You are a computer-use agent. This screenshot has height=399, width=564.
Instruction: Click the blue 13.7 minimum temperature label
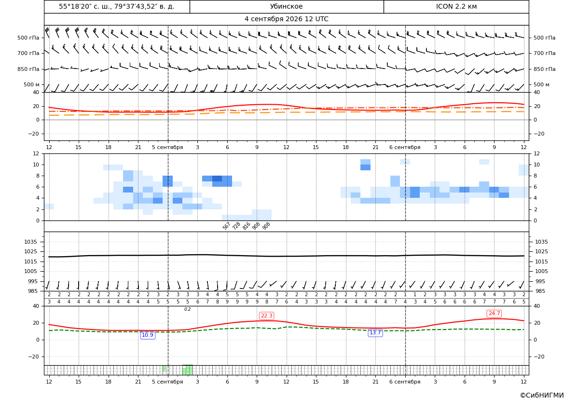375,333
